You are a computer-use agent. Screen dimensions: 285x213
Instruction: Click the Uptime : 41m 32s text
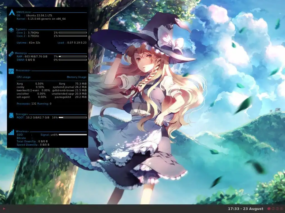[x=28, y=43]
